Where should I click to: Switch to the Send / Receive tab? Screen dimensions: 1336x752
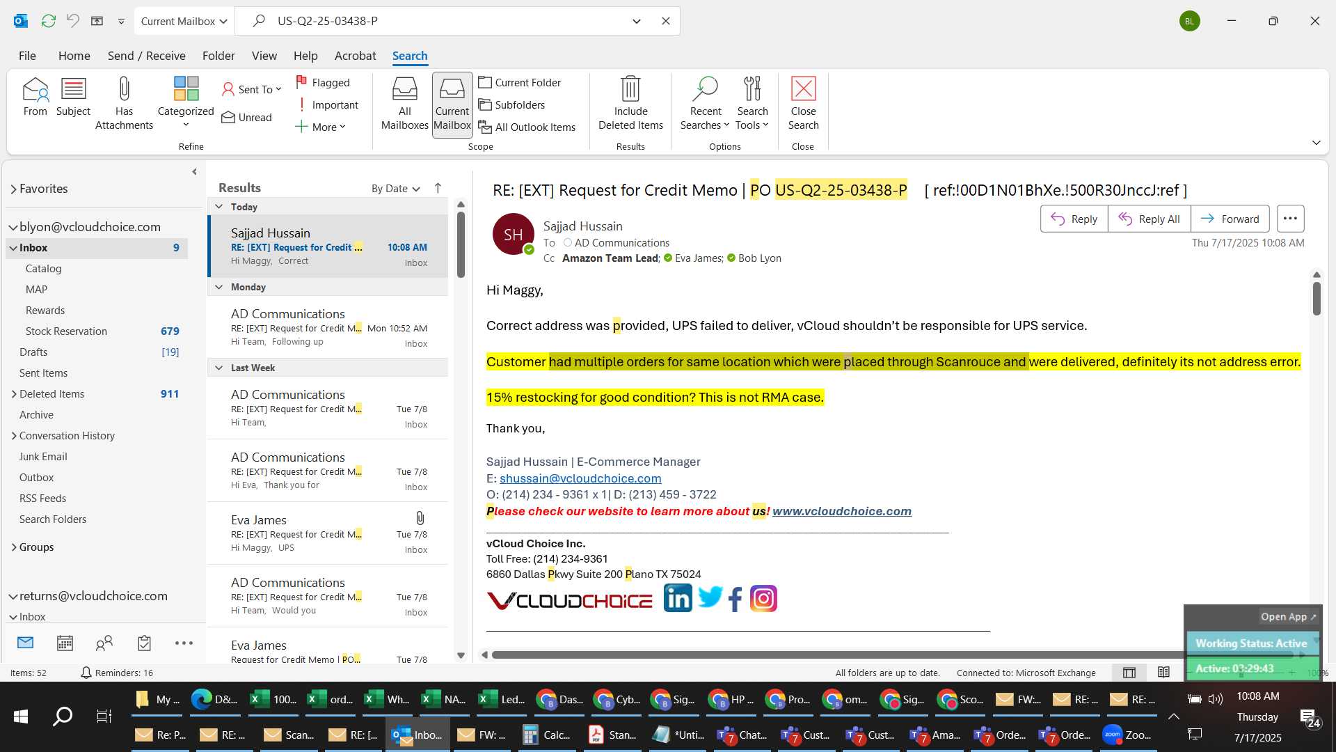click(x=146, y=56)
